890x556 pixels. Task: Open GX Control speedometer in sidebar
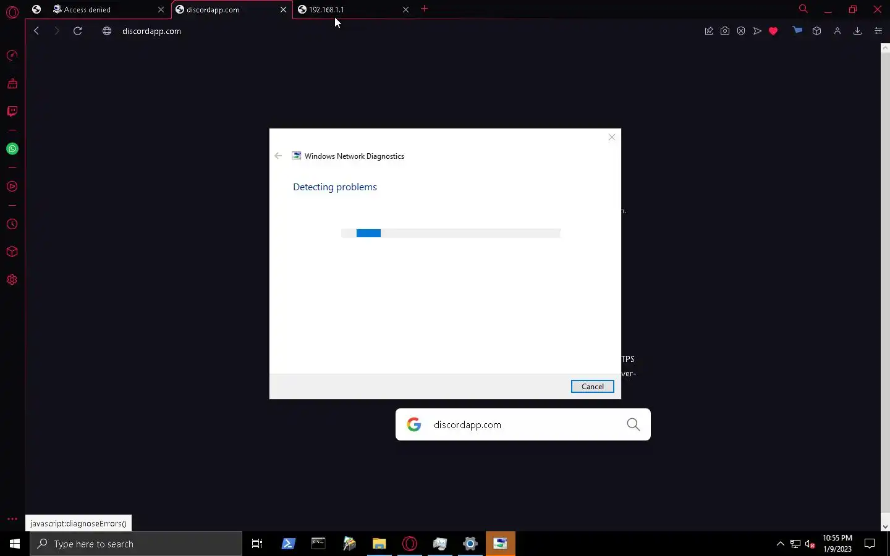click(12, 56)
